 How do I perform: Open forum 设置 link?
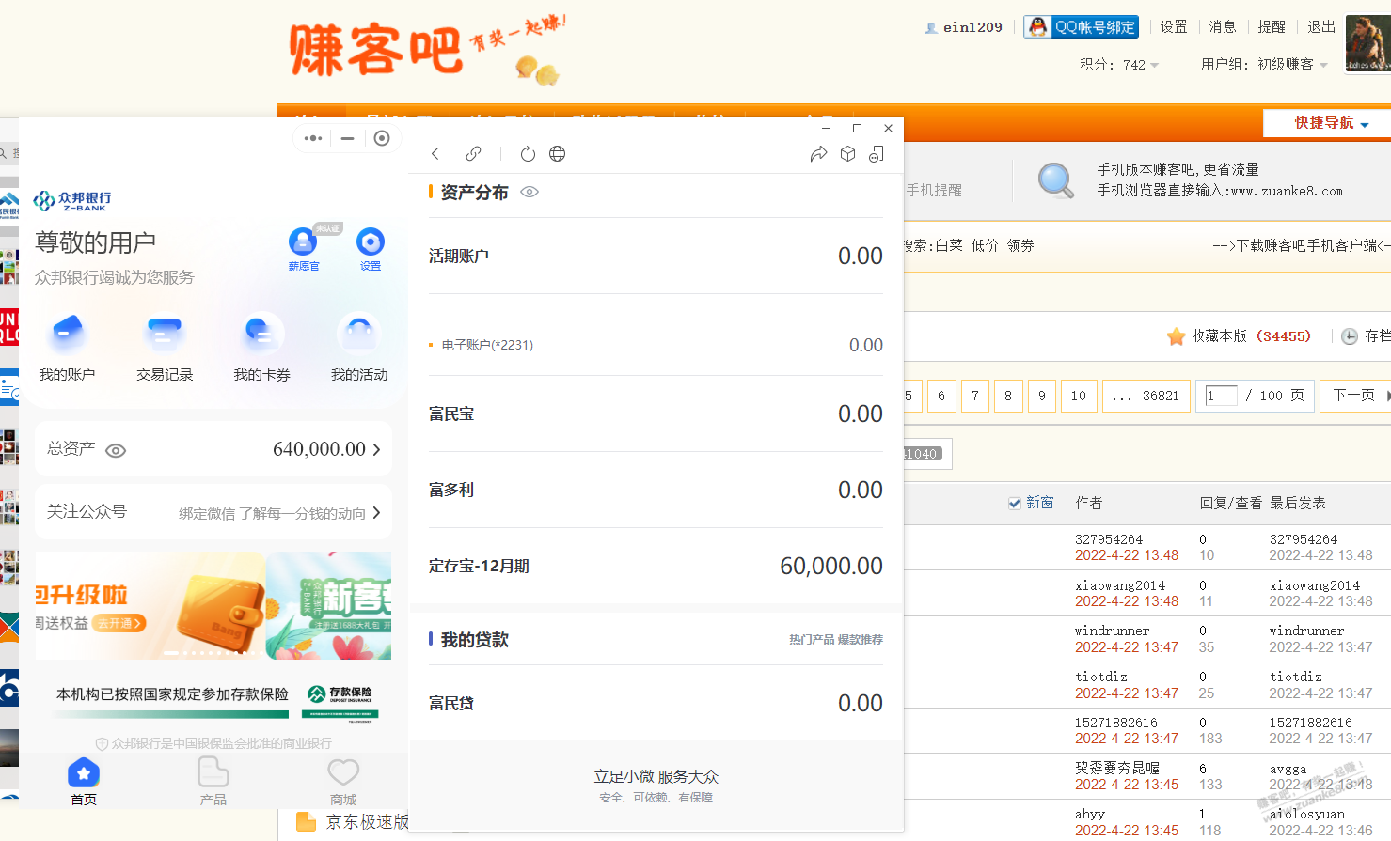pyautogui.click(x=1174, y=27)
